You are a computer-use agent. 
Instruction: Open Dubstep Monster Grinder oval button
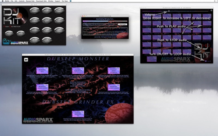click(x=35, y=30)
